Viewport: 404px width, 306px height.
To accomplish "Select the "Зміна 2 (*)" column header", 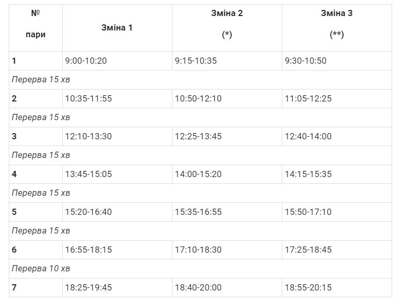I will point(227,24).
